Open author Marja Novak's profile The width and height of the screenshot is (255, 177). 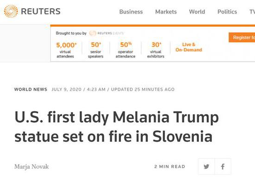(x=32, y=167)
